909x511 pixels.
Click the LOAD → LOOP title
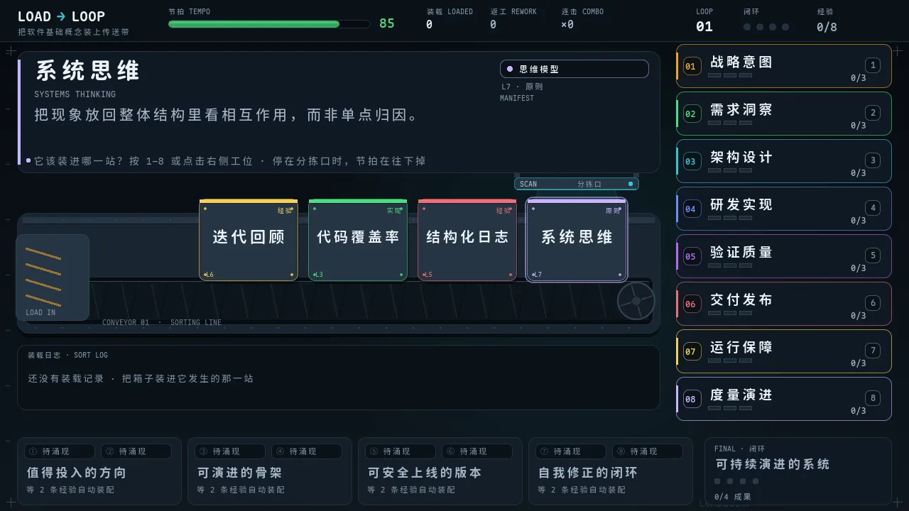(61, 16)
